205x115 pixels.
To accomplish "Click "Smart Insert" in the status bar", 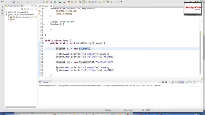I will pyautogui.click(x=128, y=110).
